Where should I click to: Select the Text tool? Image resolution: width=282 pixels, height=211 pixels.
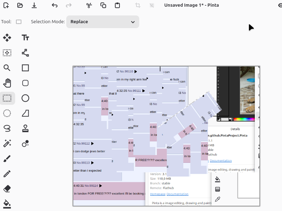coord(25,38)
